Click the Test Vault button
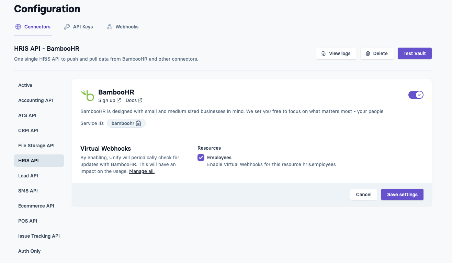Image resolution: width=452 pixels, height=263 pixels. pos(415,53)
